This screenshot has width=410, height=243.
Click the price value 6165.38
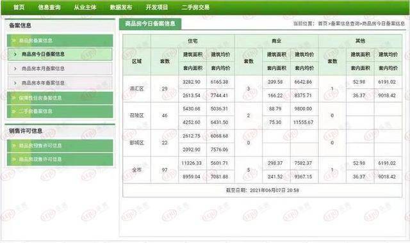tap(219, 82)
